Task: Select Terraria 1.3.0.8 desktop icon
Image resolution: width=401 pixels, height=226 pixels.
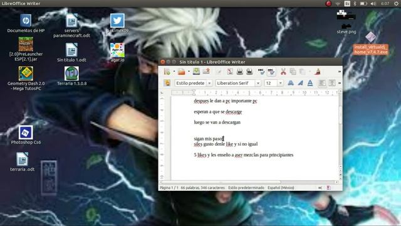Action: tap(71, 76)
